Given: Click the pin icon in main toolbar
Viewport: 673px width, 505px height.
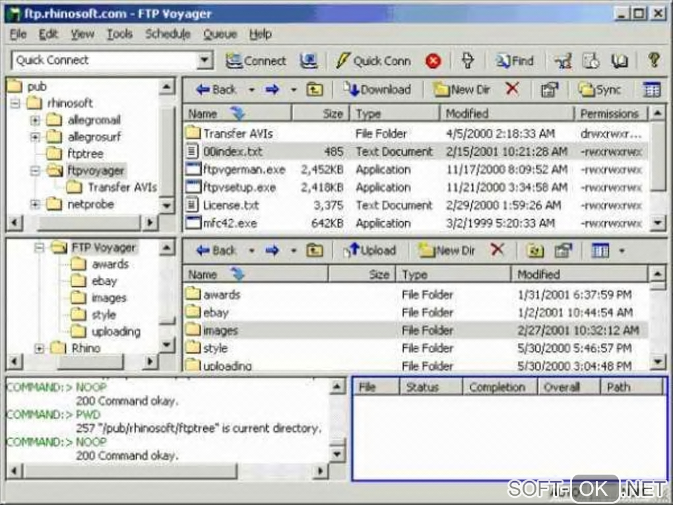Looking at the screenshot, I should click(x=467, y=61).
